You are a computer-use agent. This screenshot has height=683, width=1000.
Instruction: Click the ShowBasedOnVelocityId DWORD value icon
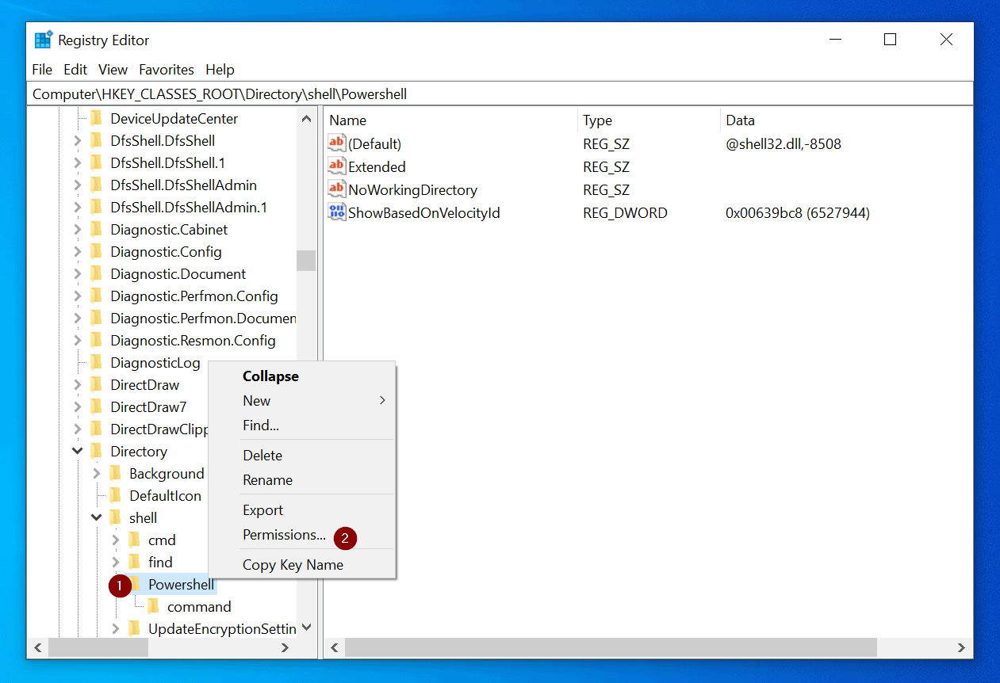[337, 212]
